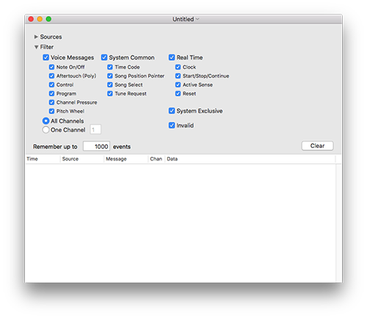367x318 pixels.
Task: Click the channel number field
Action: pyautogui.click(x=95, y=130)
